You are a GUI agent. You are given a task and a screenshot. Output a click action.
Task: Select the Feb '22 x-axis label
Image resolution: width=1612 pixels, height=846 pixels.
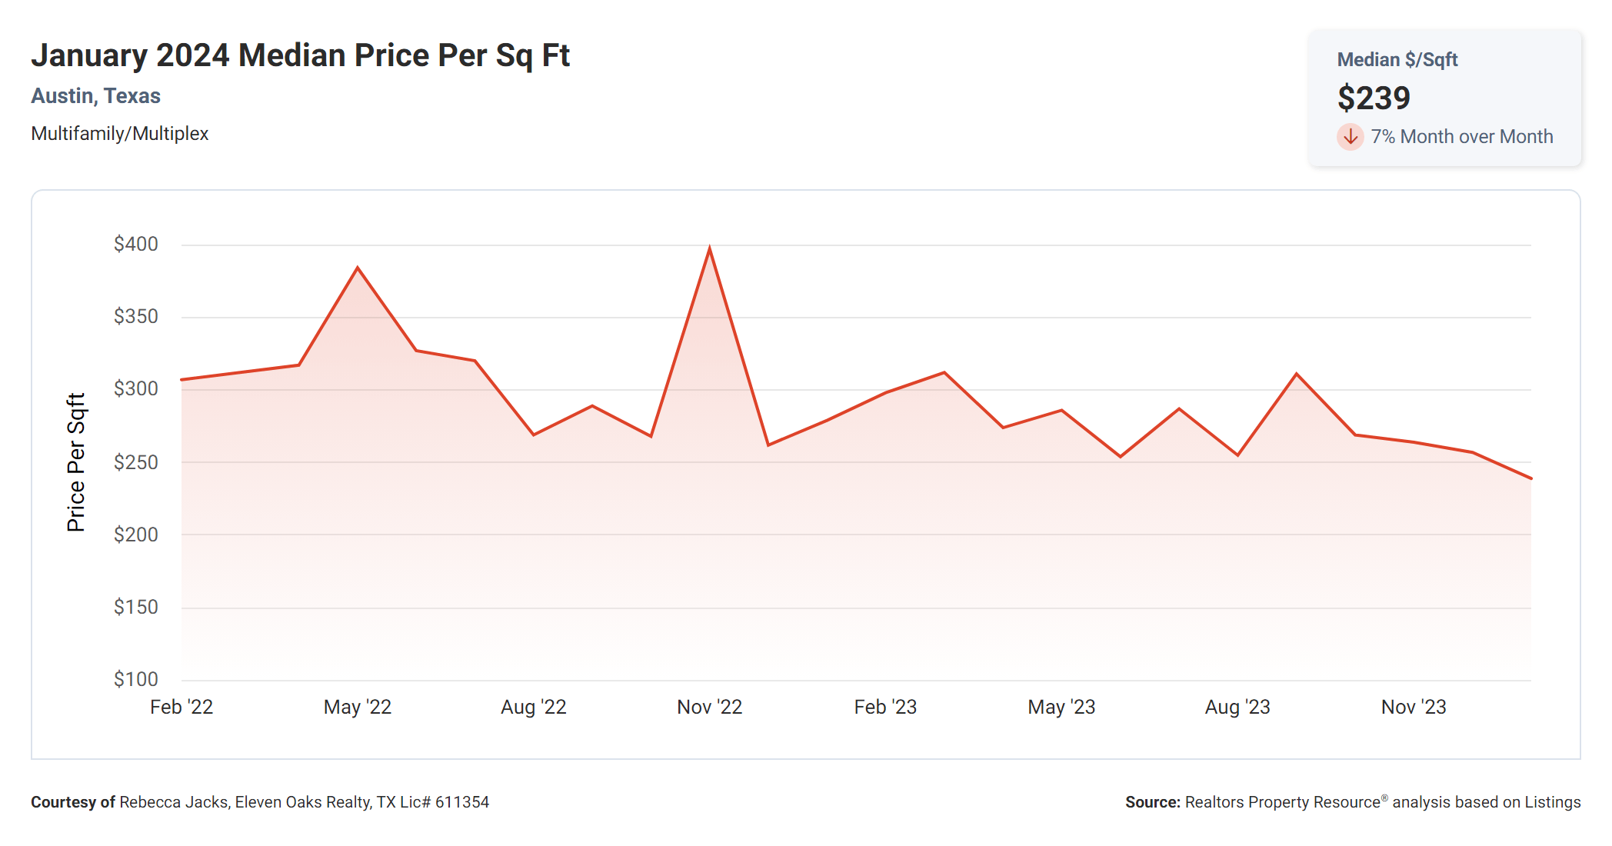(182, 707)
